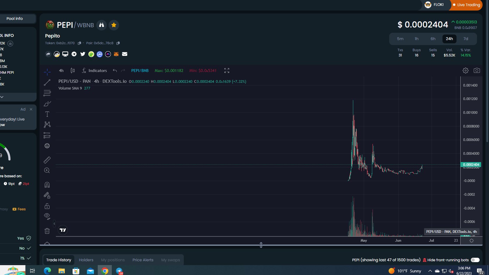Image resolution: width=489 pixels, height=275 pixels.
Task: Expand the pool info chevron
Action: pos(2,97)
